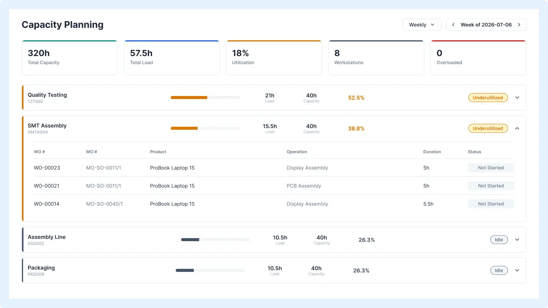Go to previous week arrow
This screenshot has width=548, height=308.
point(453,25)
